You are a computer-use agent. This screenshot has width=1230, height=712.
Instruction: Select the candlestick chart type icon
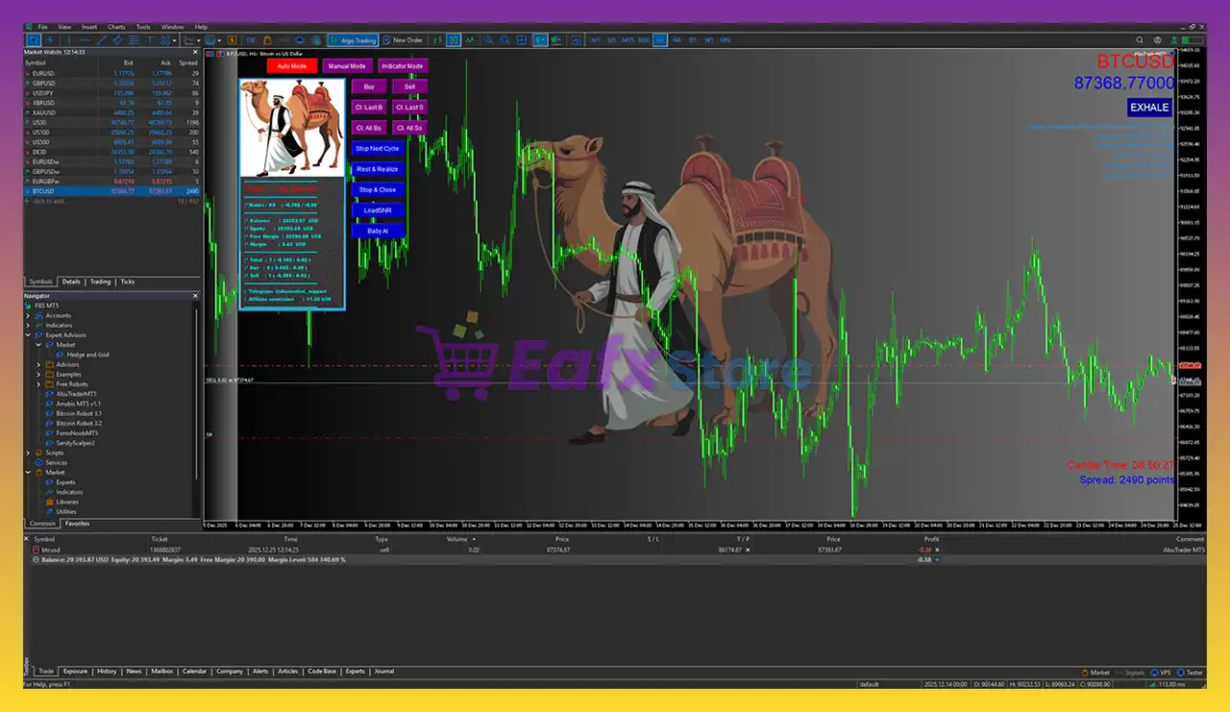[454, 40]
